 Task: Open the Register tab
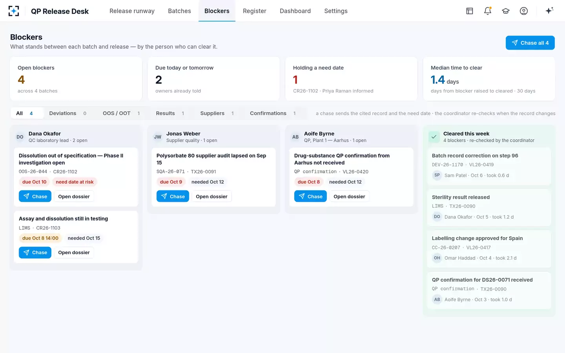tap(255, 11)
